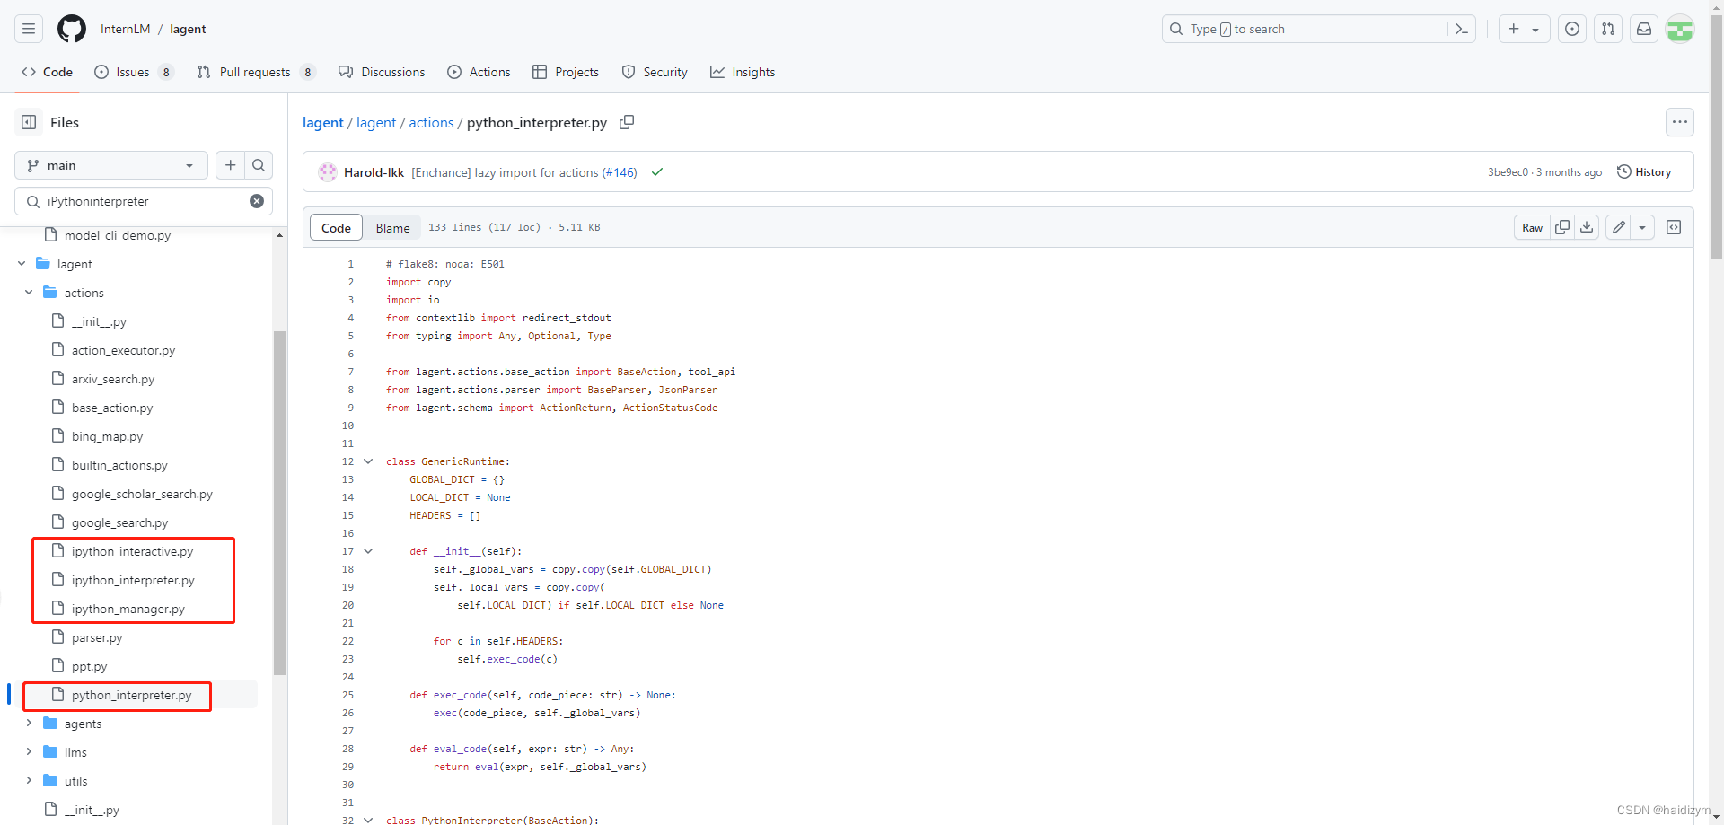Select the Code view toggle
Image resolution: width=1724 pixels, height=825 pixels.
336,228
